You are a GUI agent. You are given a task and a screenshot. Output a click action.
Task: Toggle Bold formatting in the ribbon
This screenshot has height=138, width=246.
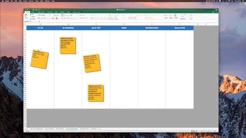[39, 18]
